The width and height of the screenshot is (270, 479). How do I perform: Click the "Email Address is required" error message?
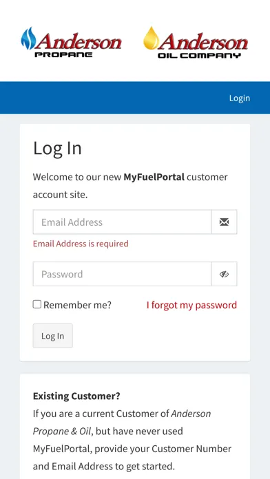click(81, 244)
